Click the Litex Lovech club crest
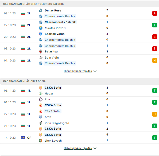This screenshot has height=156, width=159. pyautogui.click(x=41, y=141)
